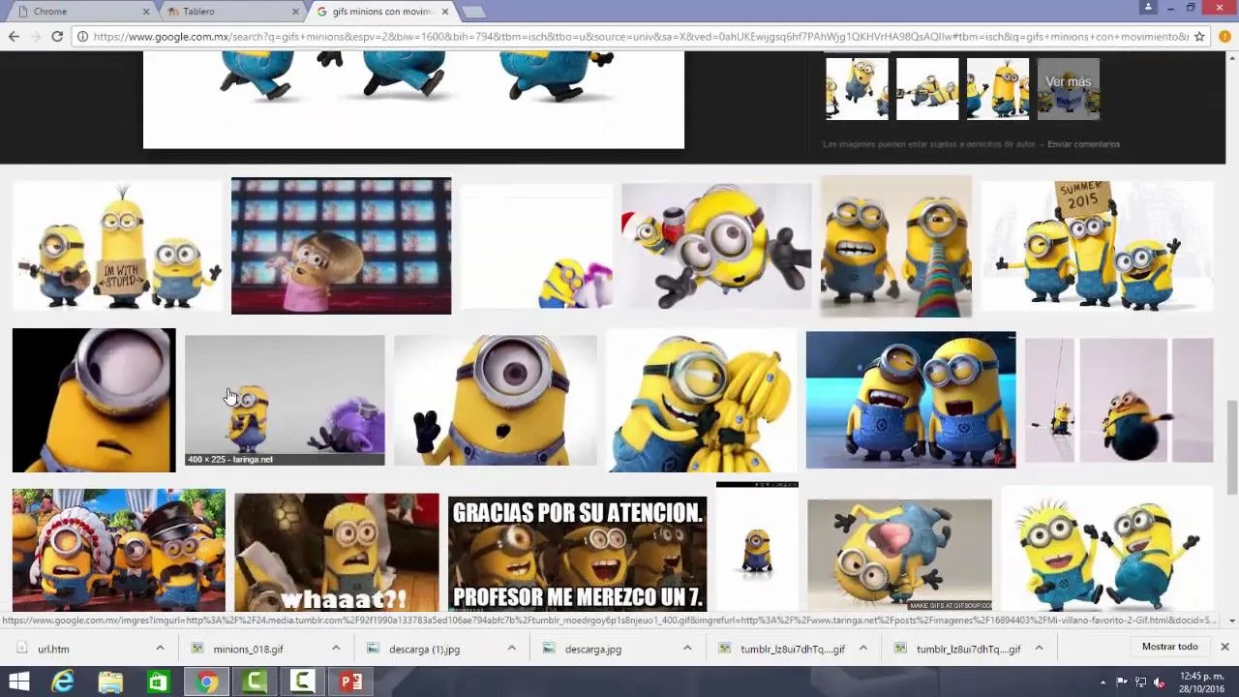View site information icon in address bar
This screenshot has width=1239, height=697.
click(83, 37)
